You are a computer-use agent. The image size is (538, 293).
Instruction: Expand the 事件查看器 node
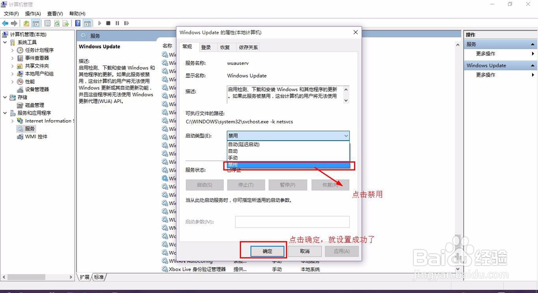click(13, 58)
